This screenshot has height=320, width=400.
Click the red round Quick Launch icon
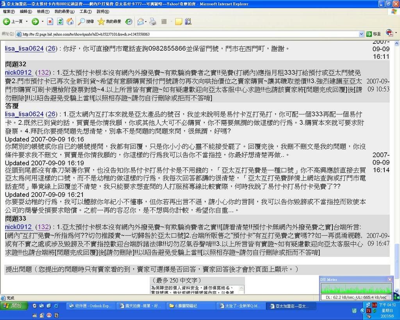(x=49, y=315)
